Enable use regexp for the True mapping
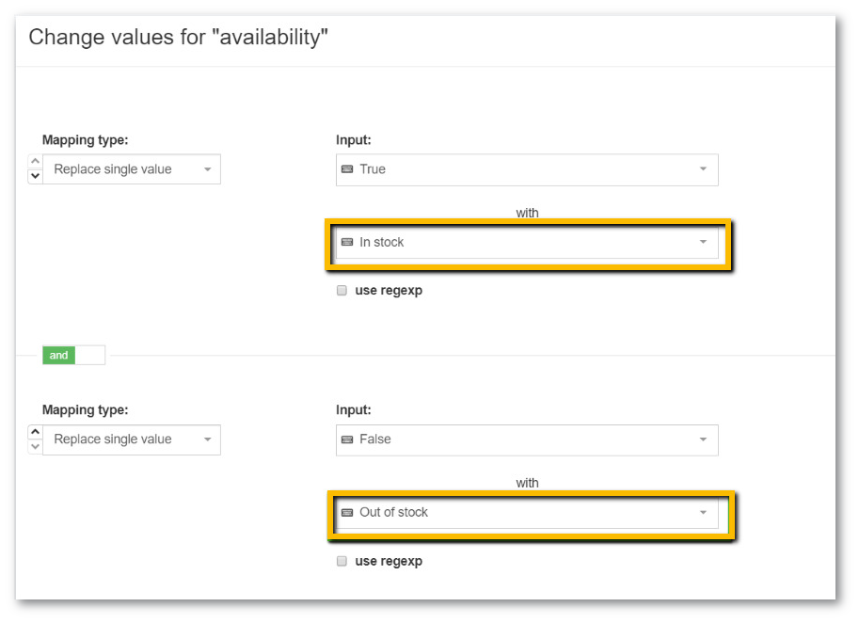The width and height of the screenshot is (859, 623). (342, 291)
